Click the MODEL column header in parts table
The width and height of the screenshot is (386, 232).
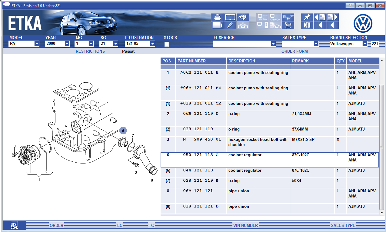coord(363,61)
